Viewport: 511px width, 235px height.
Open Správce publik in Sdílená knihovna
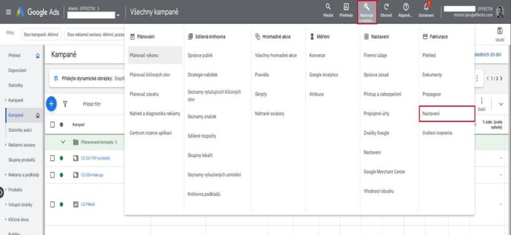click(200, 56)
